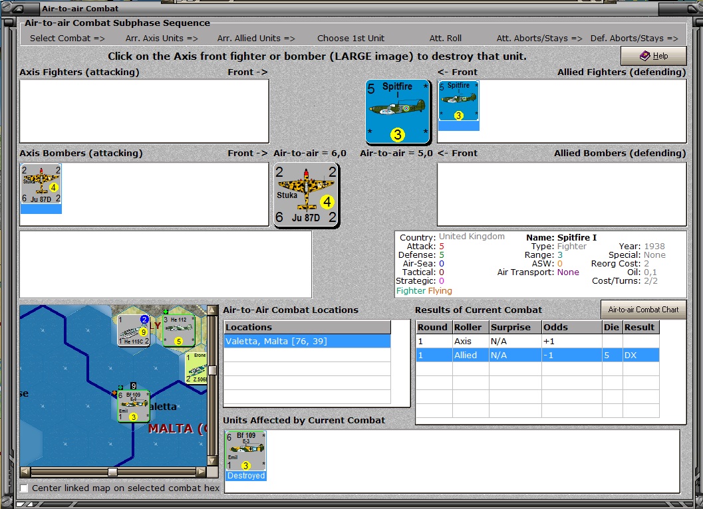Click the Att. Aborts/Stays subphase step
This screenshot has width=703, height=509.
(x=539, y=39)
